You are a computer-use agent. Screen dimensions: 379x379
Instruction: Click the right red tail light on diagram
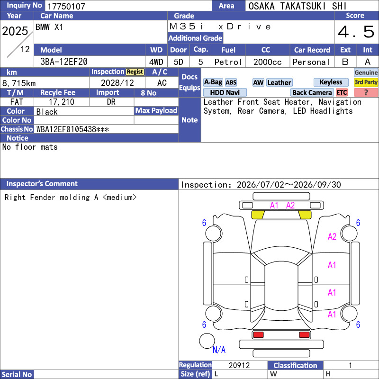click(x=304, y=335)
